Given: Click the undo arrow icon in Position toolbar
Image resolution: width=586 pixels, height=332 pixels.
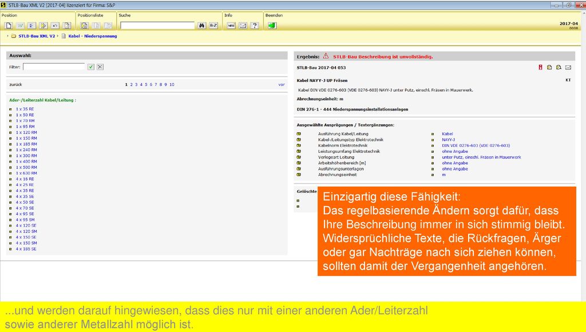Looking at the screenshot, I should (55, 25).
